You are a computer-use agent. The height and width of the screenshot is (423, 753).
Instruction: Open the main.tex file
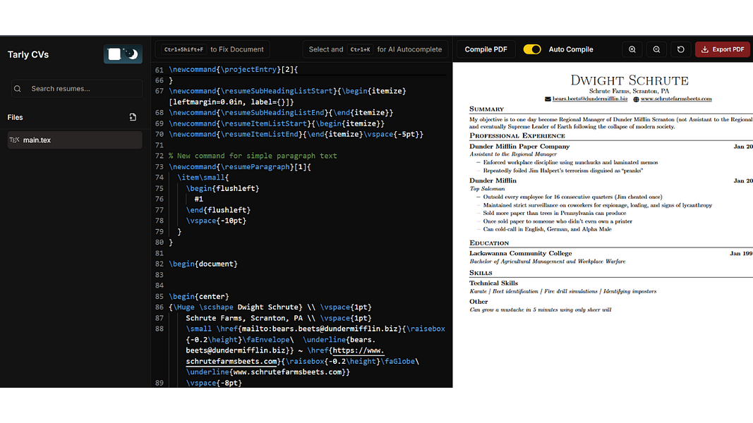pyautogui.click(x=75, y=140)
